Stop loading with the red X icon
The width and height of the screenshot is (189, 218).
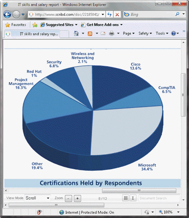click(x=117, y=14)
